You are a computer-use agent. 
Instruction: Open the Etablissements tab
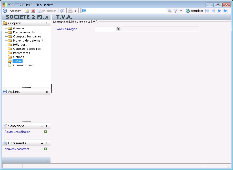tap(24, 32)
